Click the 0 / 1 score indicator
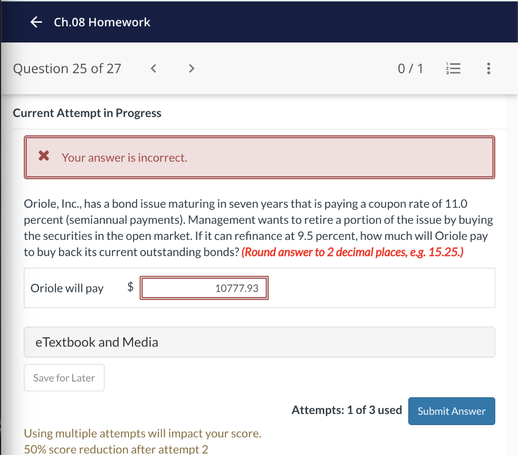Screen dimensions: 518x455 [411, 68]
